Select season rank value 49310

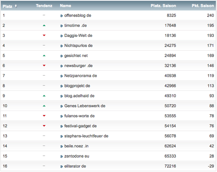(170, 96)
